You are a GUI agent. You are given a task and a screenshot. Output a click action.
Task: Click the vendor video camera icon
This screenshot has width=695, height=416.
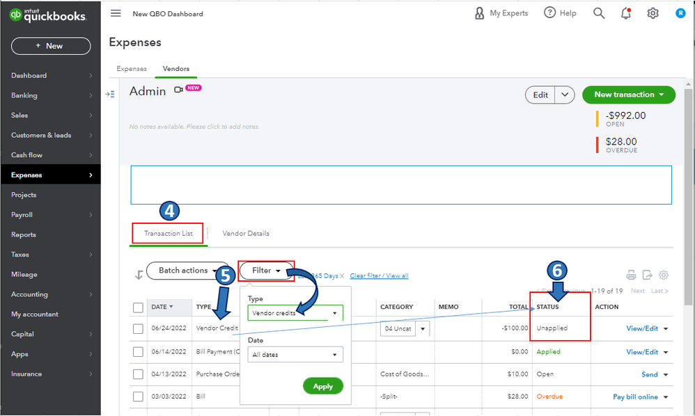click(178, 90)
